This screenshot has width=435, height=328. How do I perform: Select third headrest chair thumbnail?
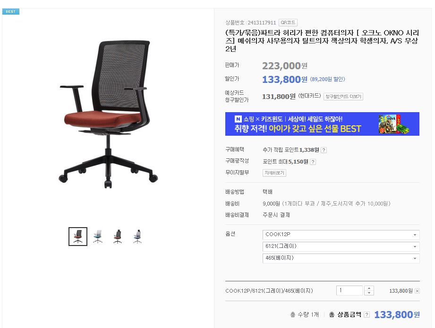[x=118, y=237]
